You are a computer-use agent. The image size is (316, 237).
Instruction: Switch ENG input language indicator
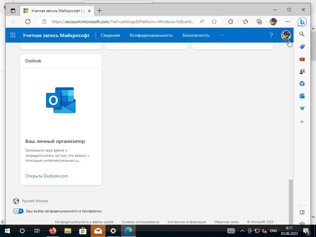coord(273,231)
